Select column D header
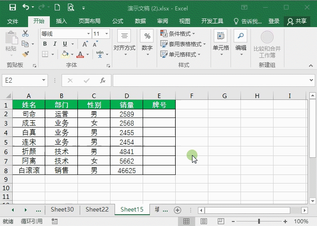This screenshot has width=317, height=226. coord(126,96)
